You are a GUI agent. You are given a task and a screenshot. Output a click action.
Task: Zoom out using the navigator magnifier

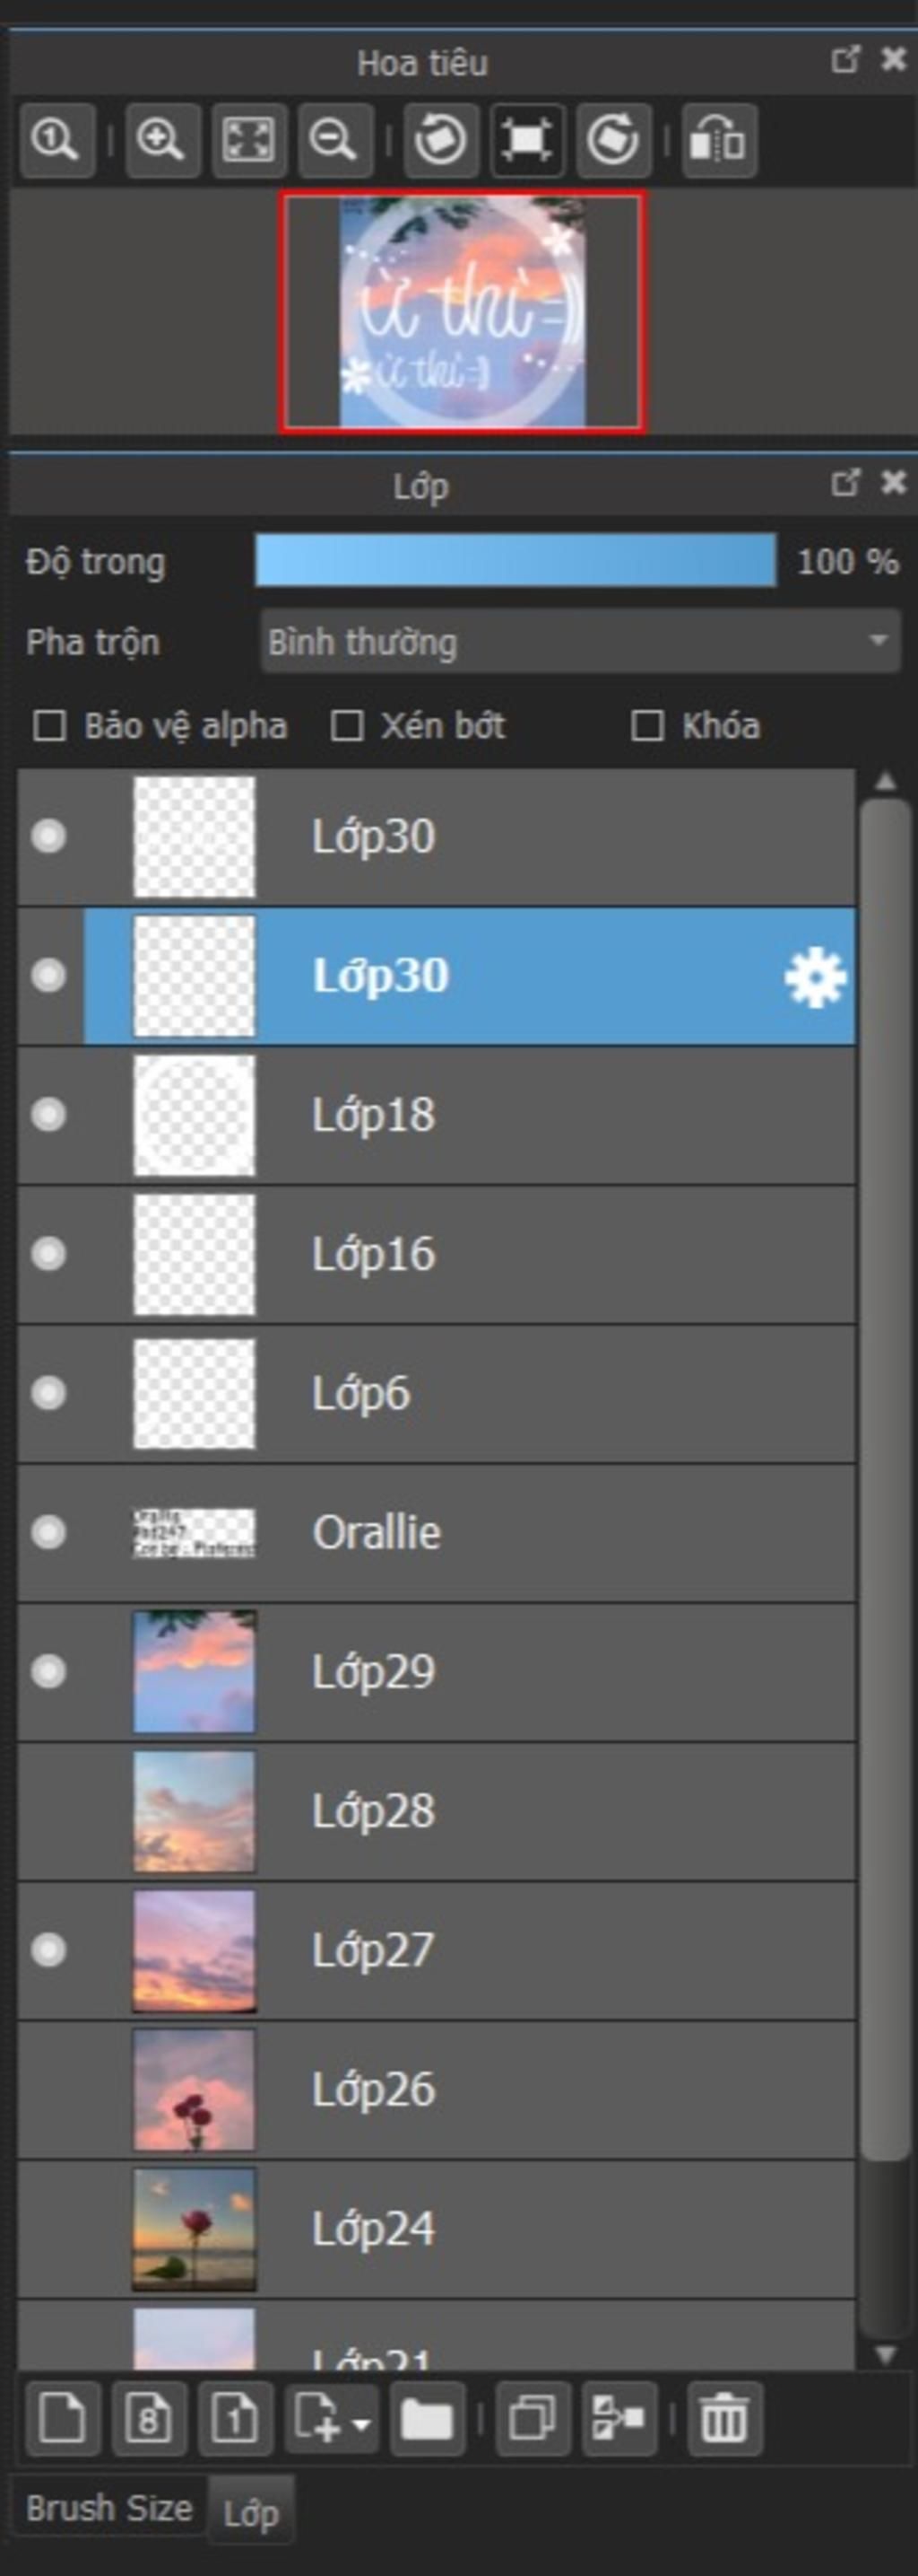[335, 140]
